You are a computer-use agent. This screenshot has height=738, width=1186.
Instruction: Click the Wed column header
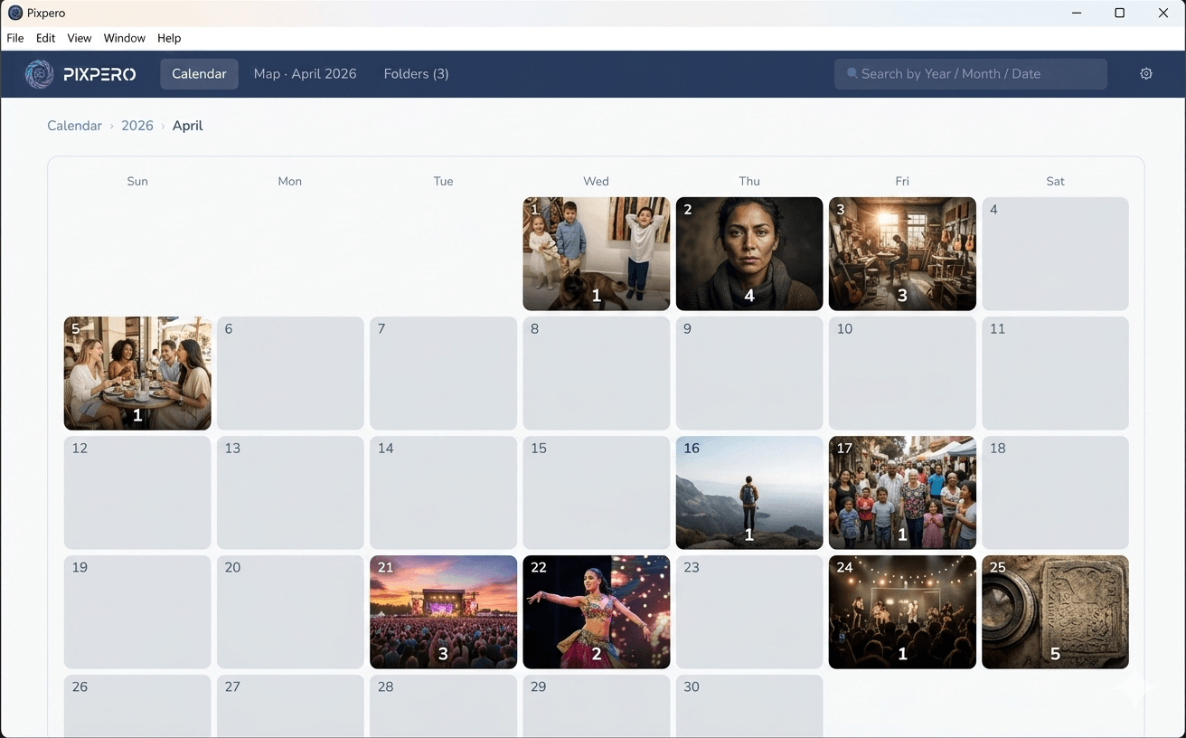(597, 181)
